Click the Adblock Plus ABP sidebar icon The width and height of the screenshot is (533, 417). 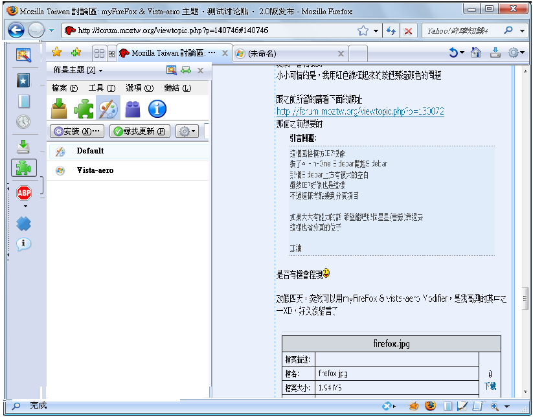click(x=24, y=192)
